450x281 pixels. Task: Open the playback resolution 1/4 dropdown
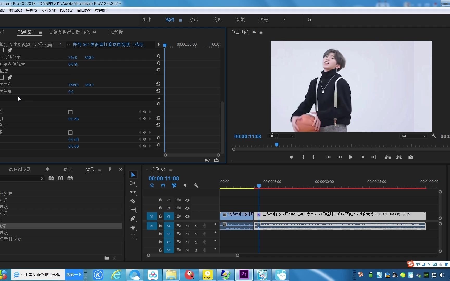[414, 136]
